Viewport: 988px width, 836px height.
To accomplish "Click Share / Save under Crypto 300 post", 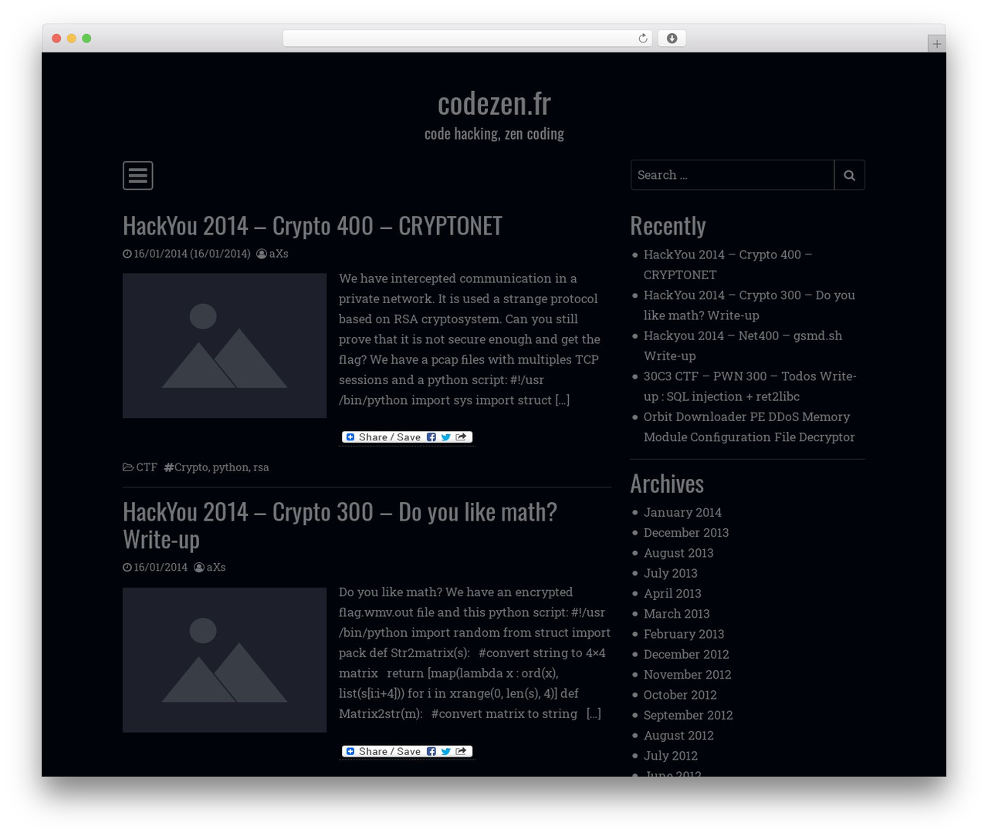I will pos(407,751).
